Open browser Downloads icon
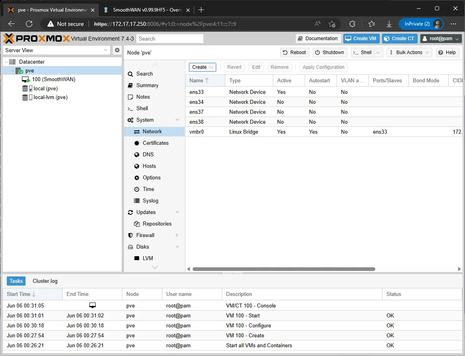The image size is (465, 356). (x=389, y=24)
